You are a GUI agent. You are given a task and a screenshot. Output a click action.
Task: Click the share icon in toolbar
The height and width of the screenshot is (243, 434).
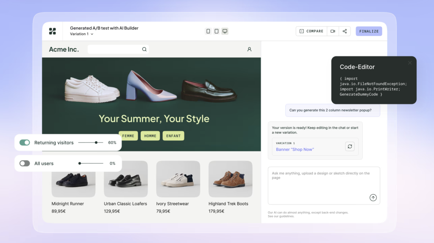pyautogui.click(x=345, y=31)
